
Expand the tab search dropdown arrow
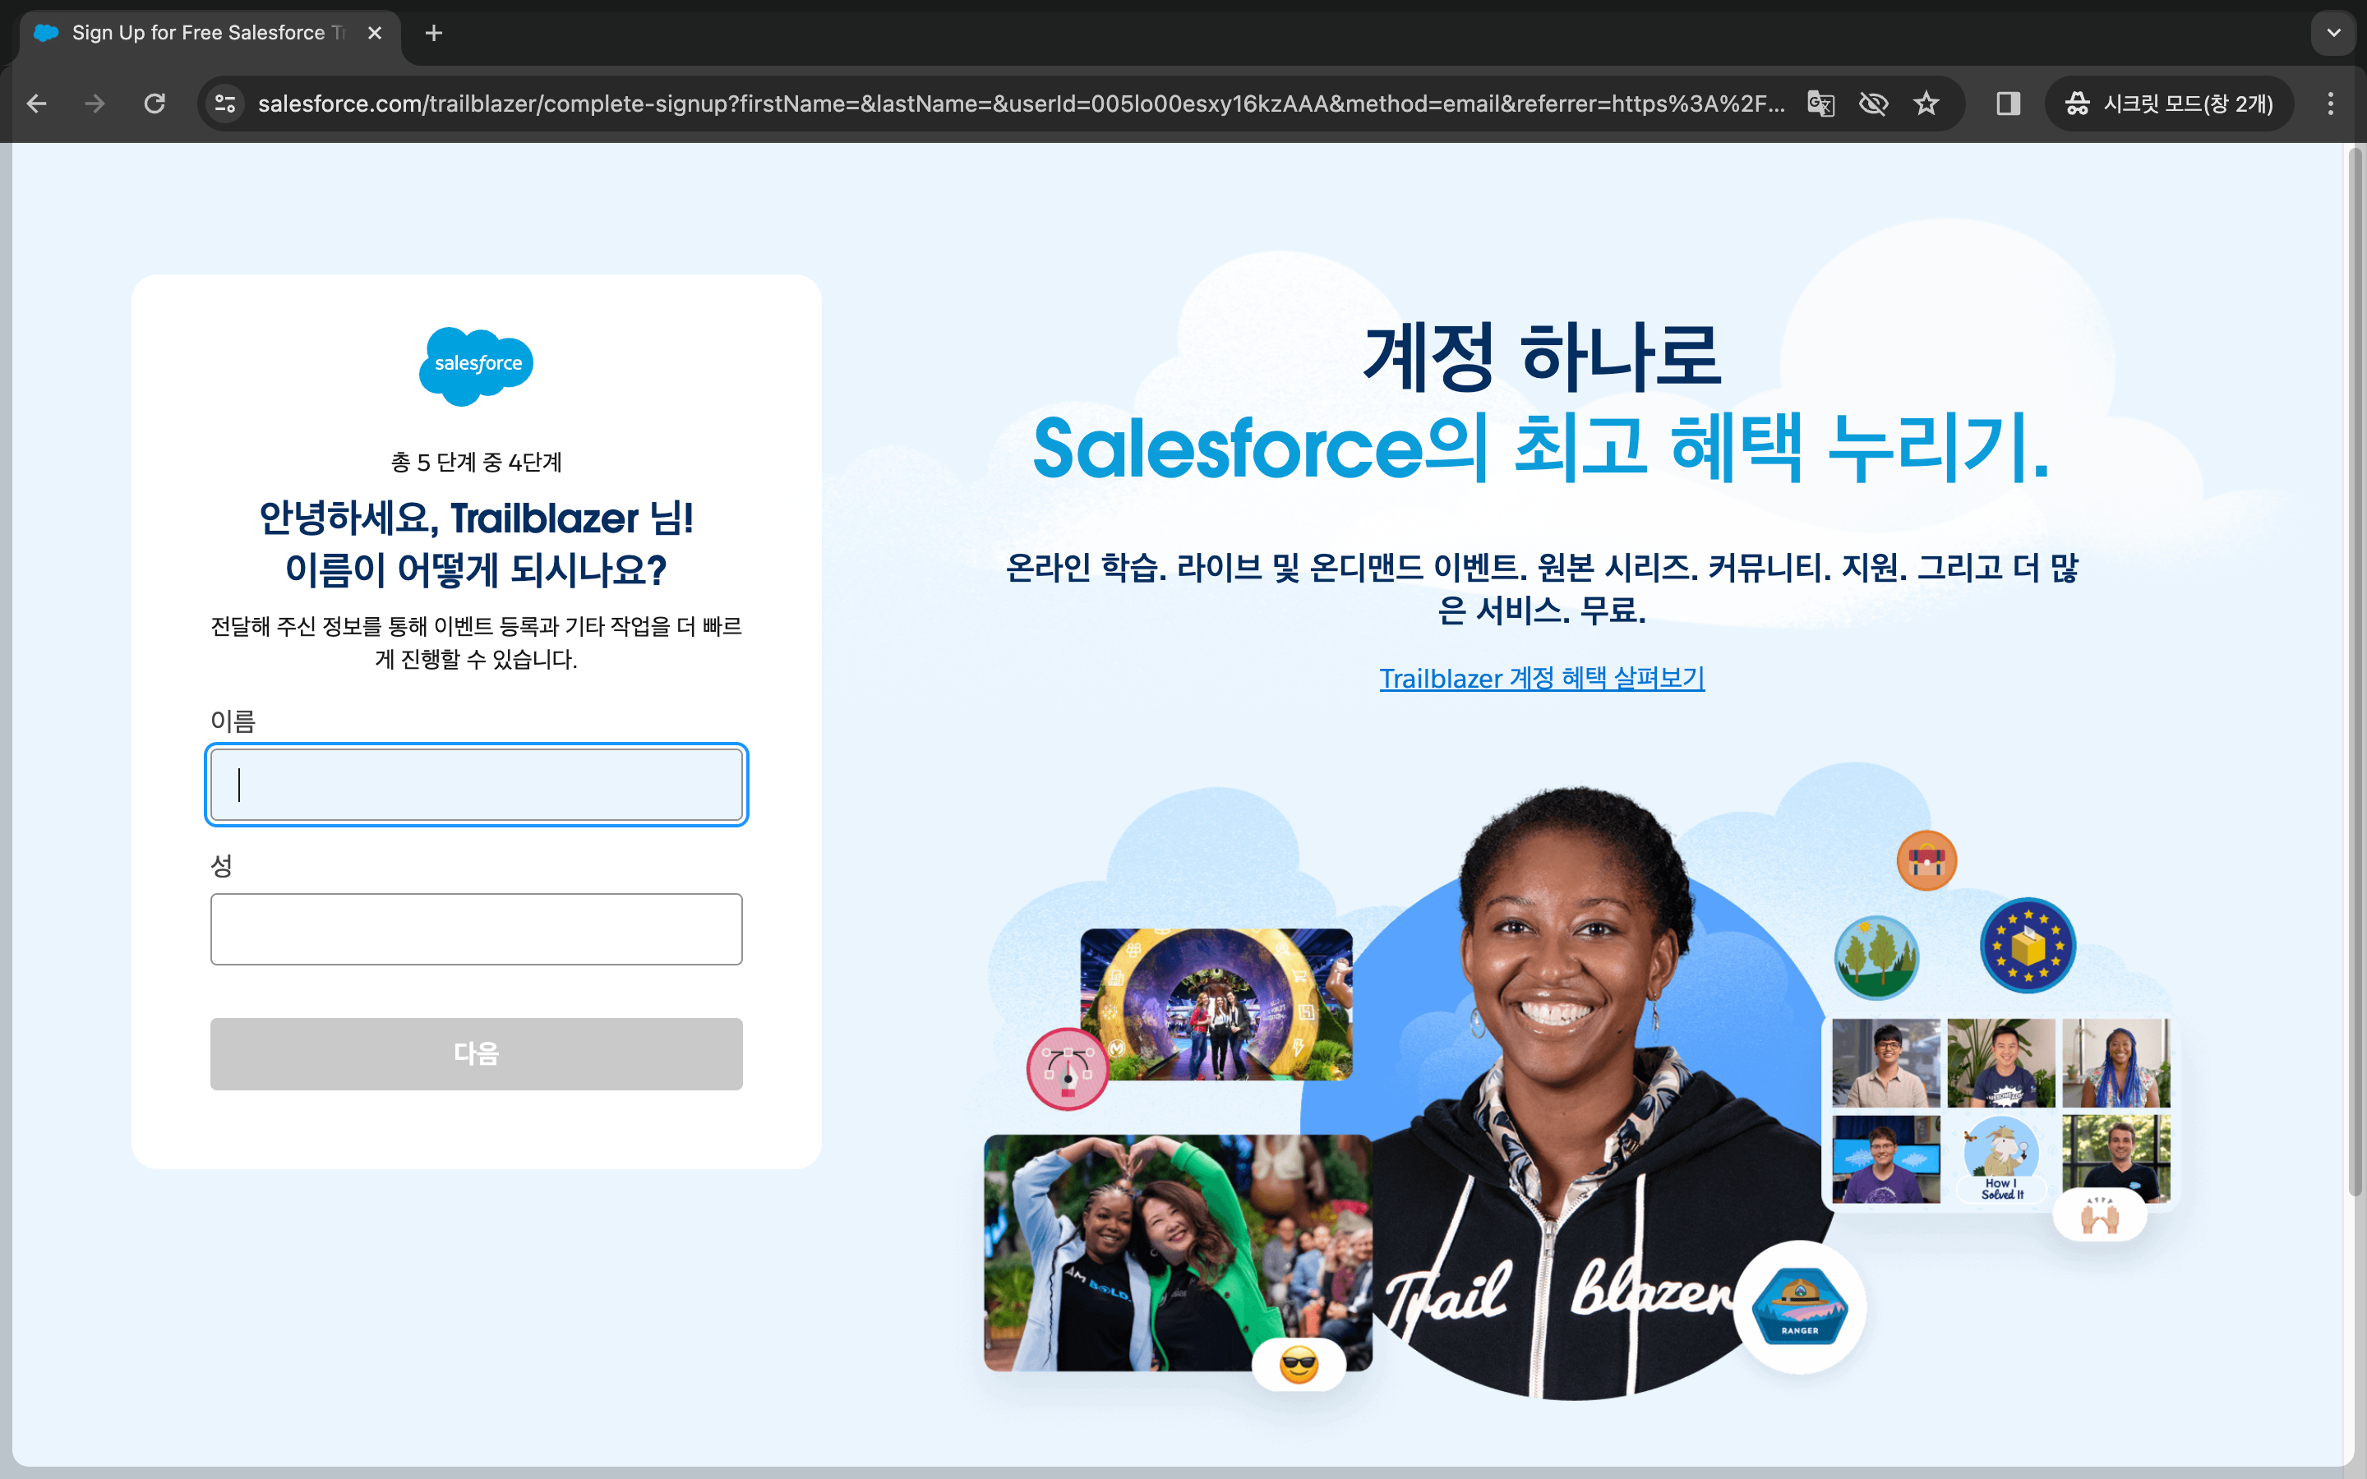[x=2334, y=33]
